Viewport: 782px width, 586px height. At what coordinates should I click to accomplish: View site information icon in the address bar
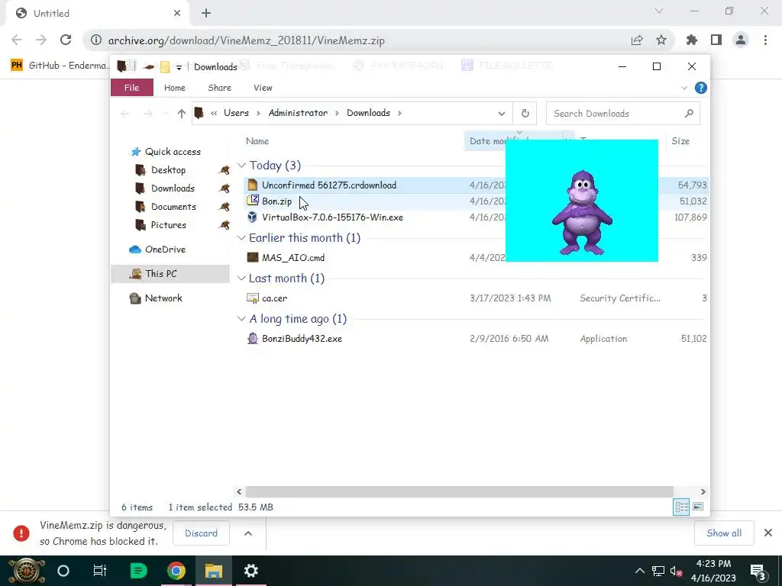pyautogui.click(x=96, y=40)
